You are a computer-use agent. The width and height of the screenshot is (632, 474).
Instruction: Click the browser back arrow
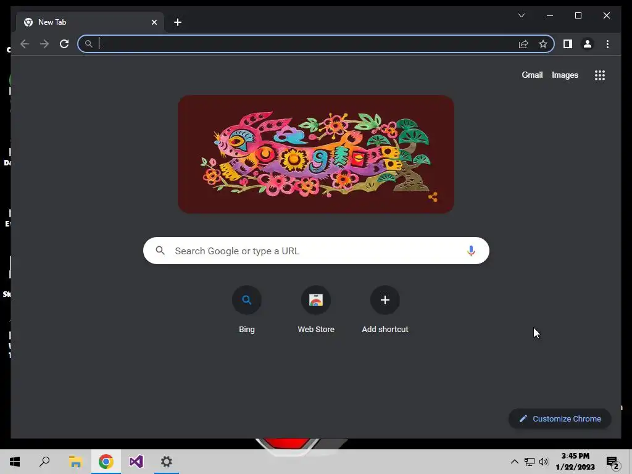point(25,44)
